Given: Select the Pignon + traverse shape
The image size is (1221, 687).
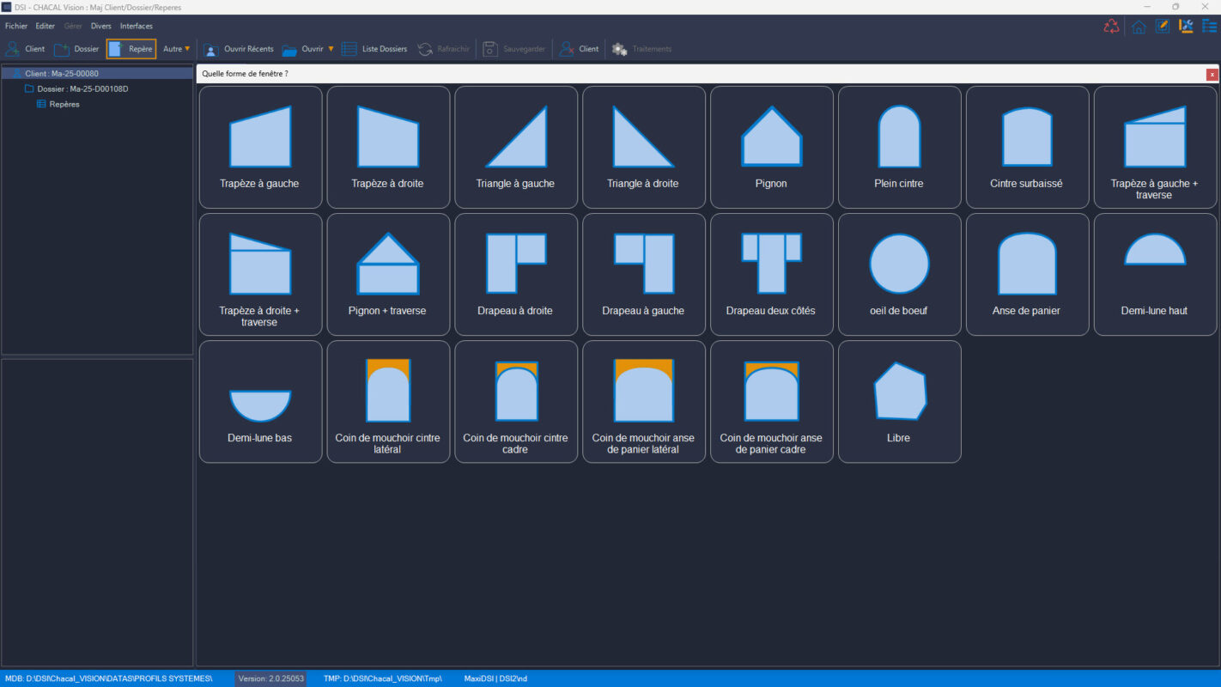Looking at the screenshot, I should point(388,274).
